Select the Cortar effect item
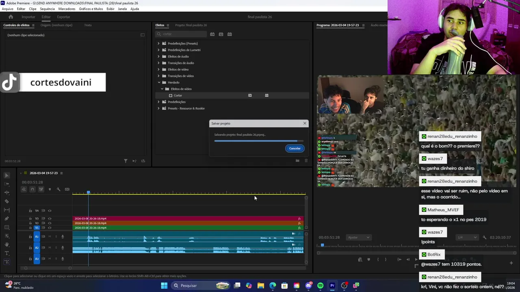The width and height of the screenshot is (520, 292). tap(178, 95)
